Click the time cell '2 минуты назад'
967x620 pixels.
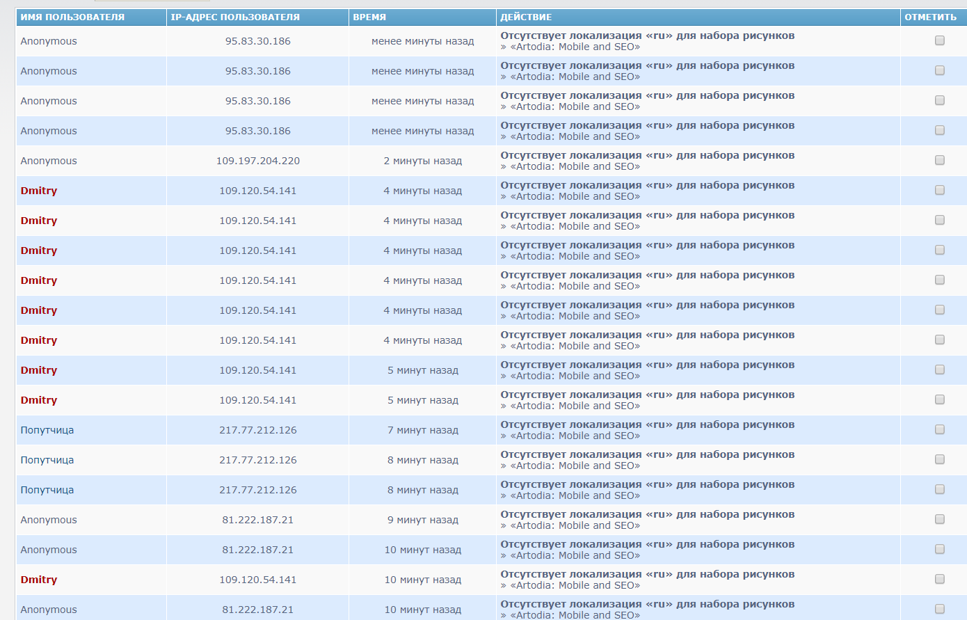[423, 161]
